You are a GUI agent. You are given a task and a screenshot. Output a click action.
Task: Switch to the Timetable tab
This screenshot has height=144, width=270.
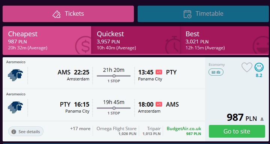click(x=203, y=14)
